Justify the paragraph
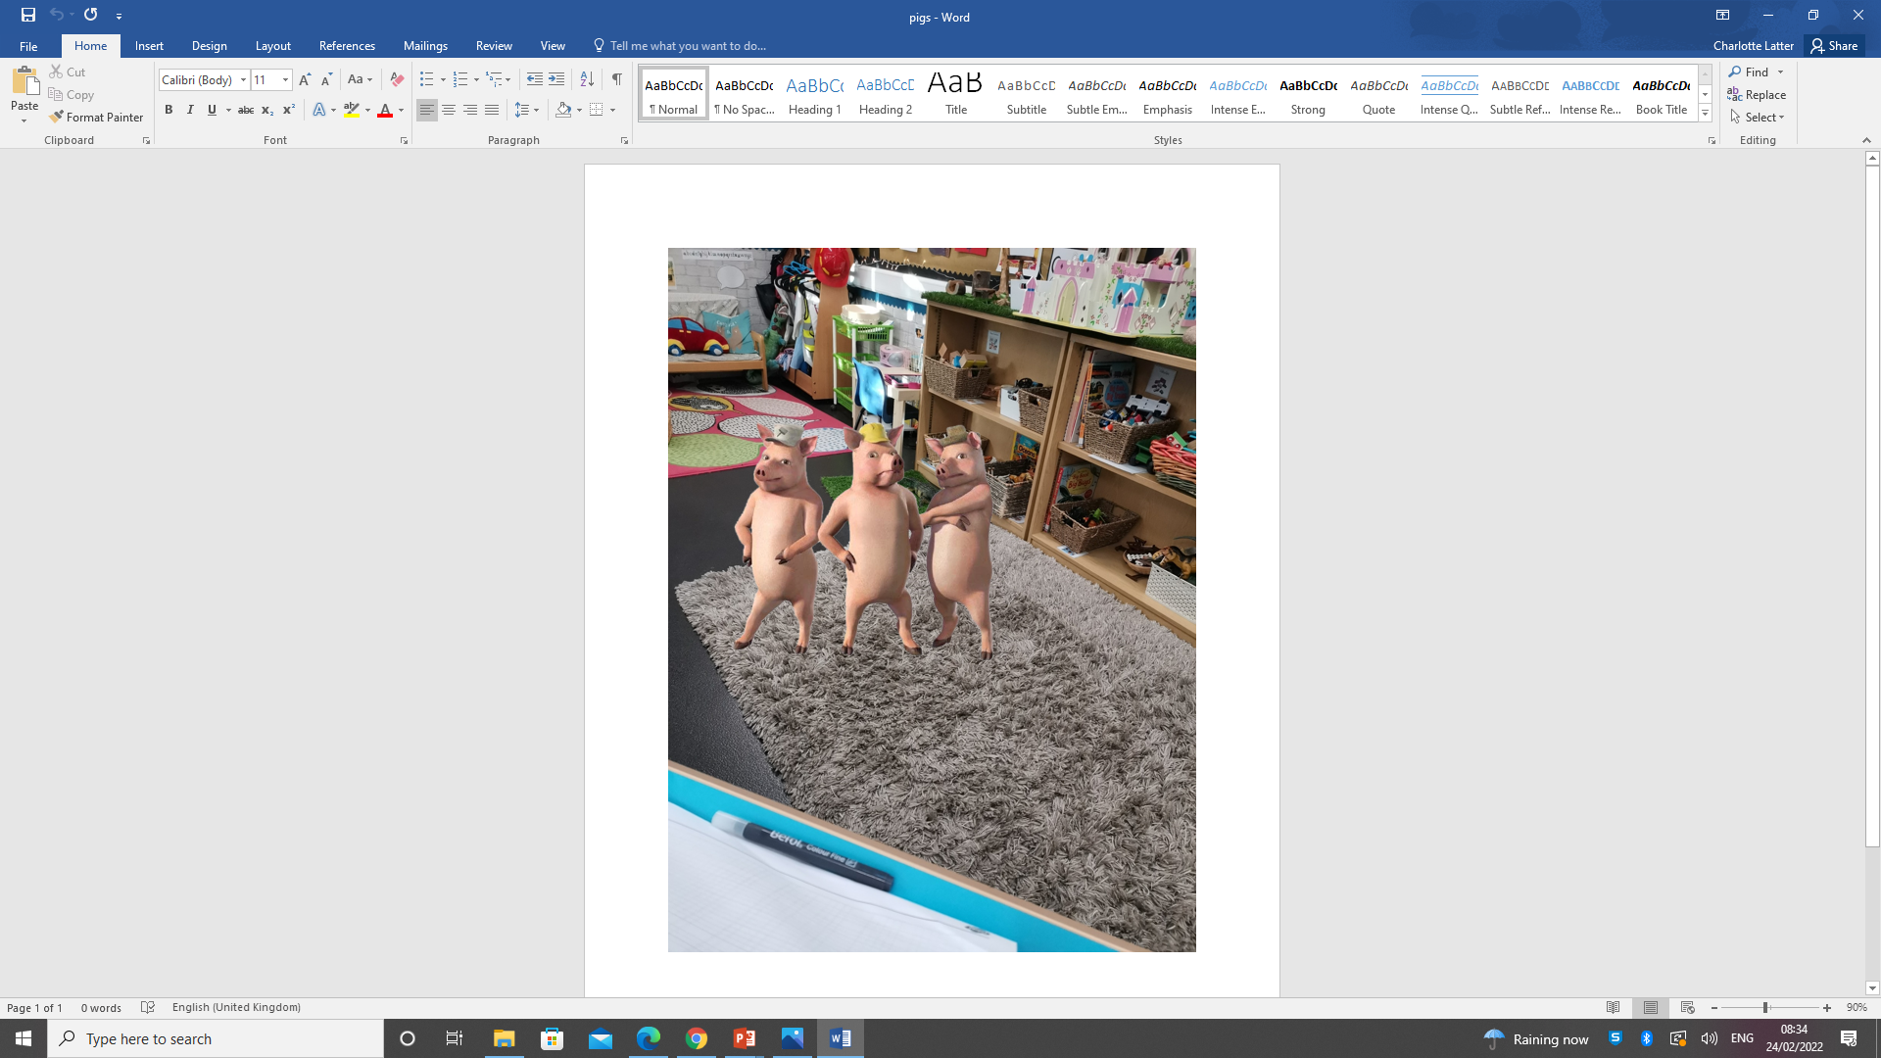This screenshot has height=1058, width=1881. pos(492,110)
